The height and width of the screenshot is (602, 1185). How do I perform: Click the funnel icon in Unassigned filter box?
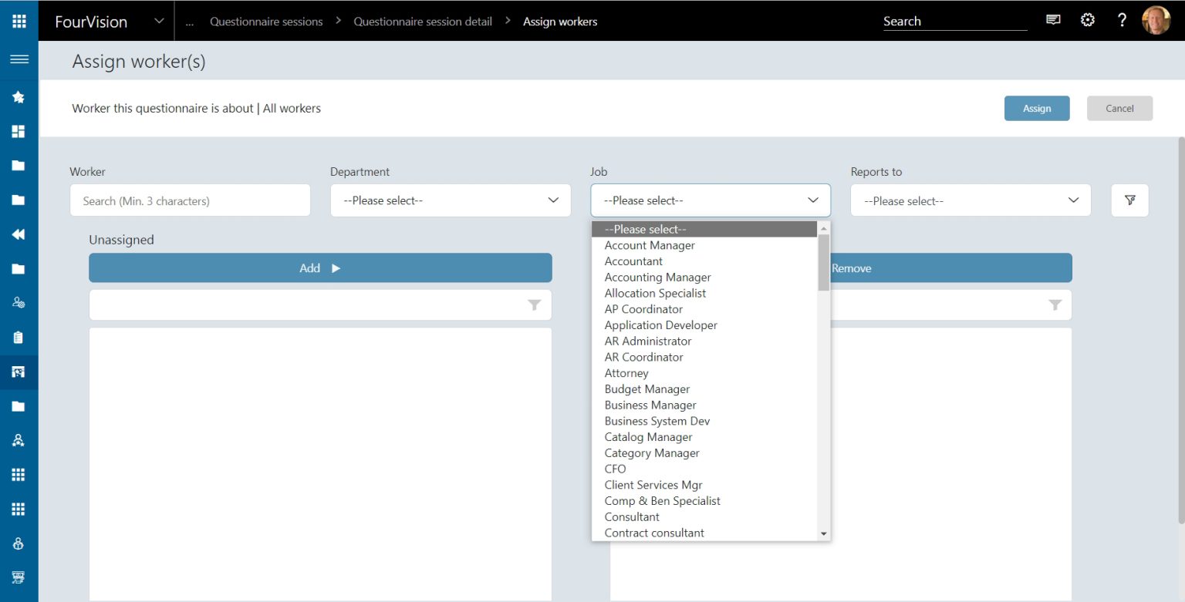coord(534,305)
